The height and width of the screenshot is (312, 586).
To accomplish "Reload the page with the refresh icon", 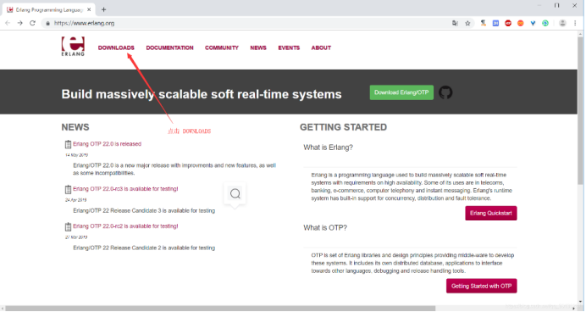I will (x=32, y=23).
